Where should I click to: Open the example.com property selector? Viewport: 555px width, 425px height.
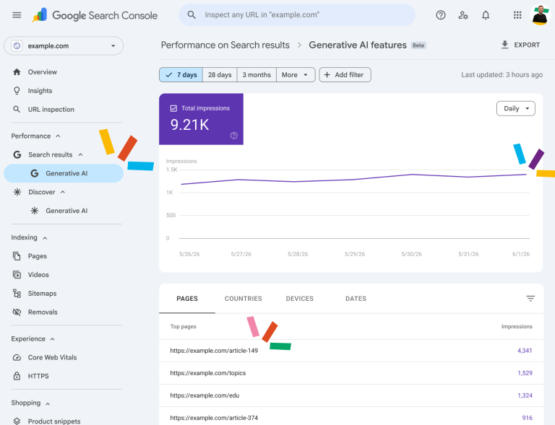[64, 45]
